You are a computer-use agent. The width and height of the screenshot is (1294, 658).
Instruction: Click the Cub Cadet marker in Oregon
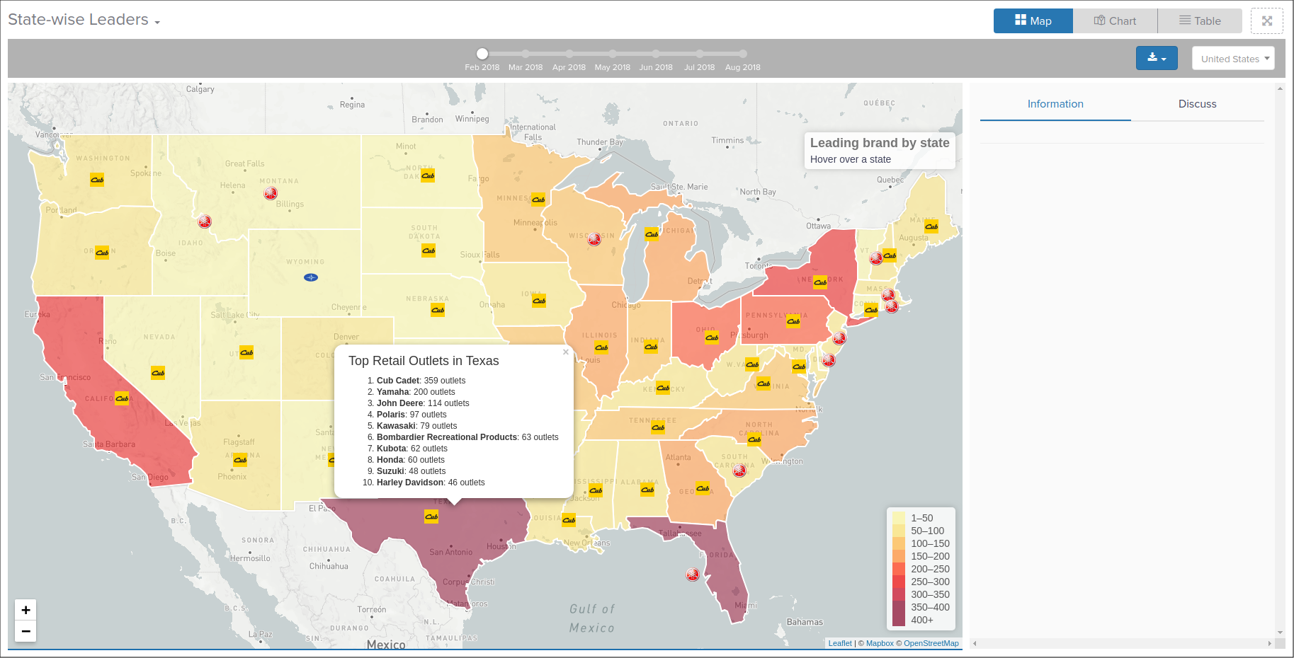pos(102,253)
